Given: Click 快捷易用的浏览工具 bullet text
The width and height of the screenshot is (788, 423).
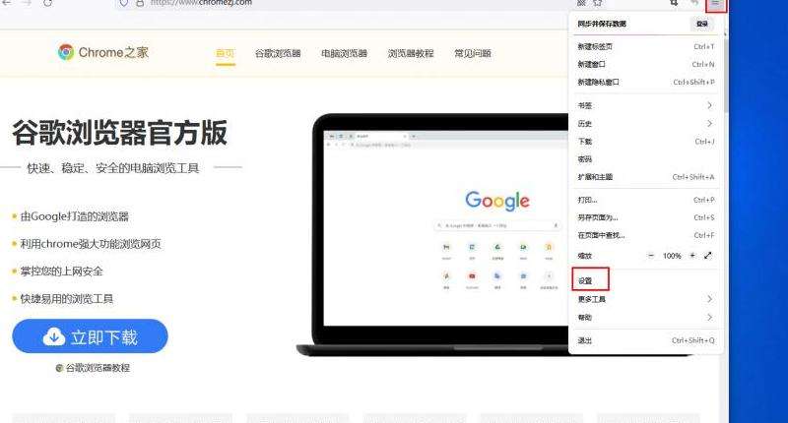Looking at the screenshot, I should [x=66, y=299].
